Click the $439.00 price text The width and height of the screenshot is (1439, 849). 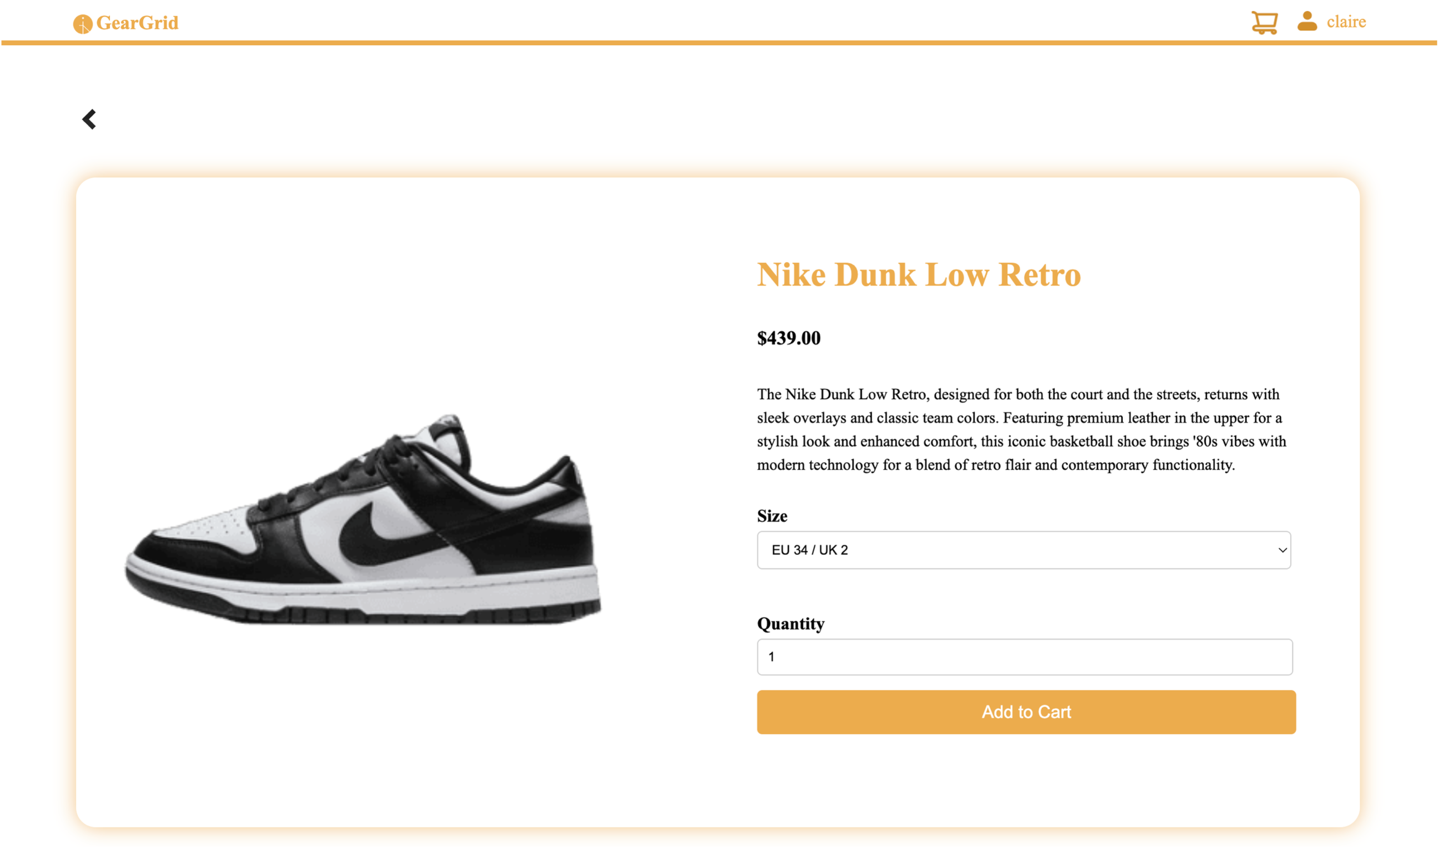[788, 338]
